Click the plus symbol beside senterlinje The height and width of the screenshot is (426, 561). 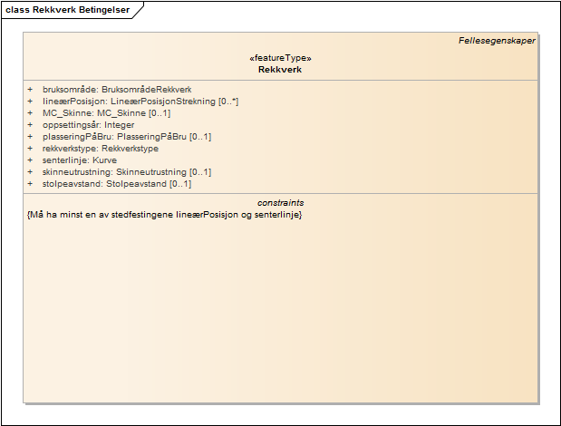point(30,160)
